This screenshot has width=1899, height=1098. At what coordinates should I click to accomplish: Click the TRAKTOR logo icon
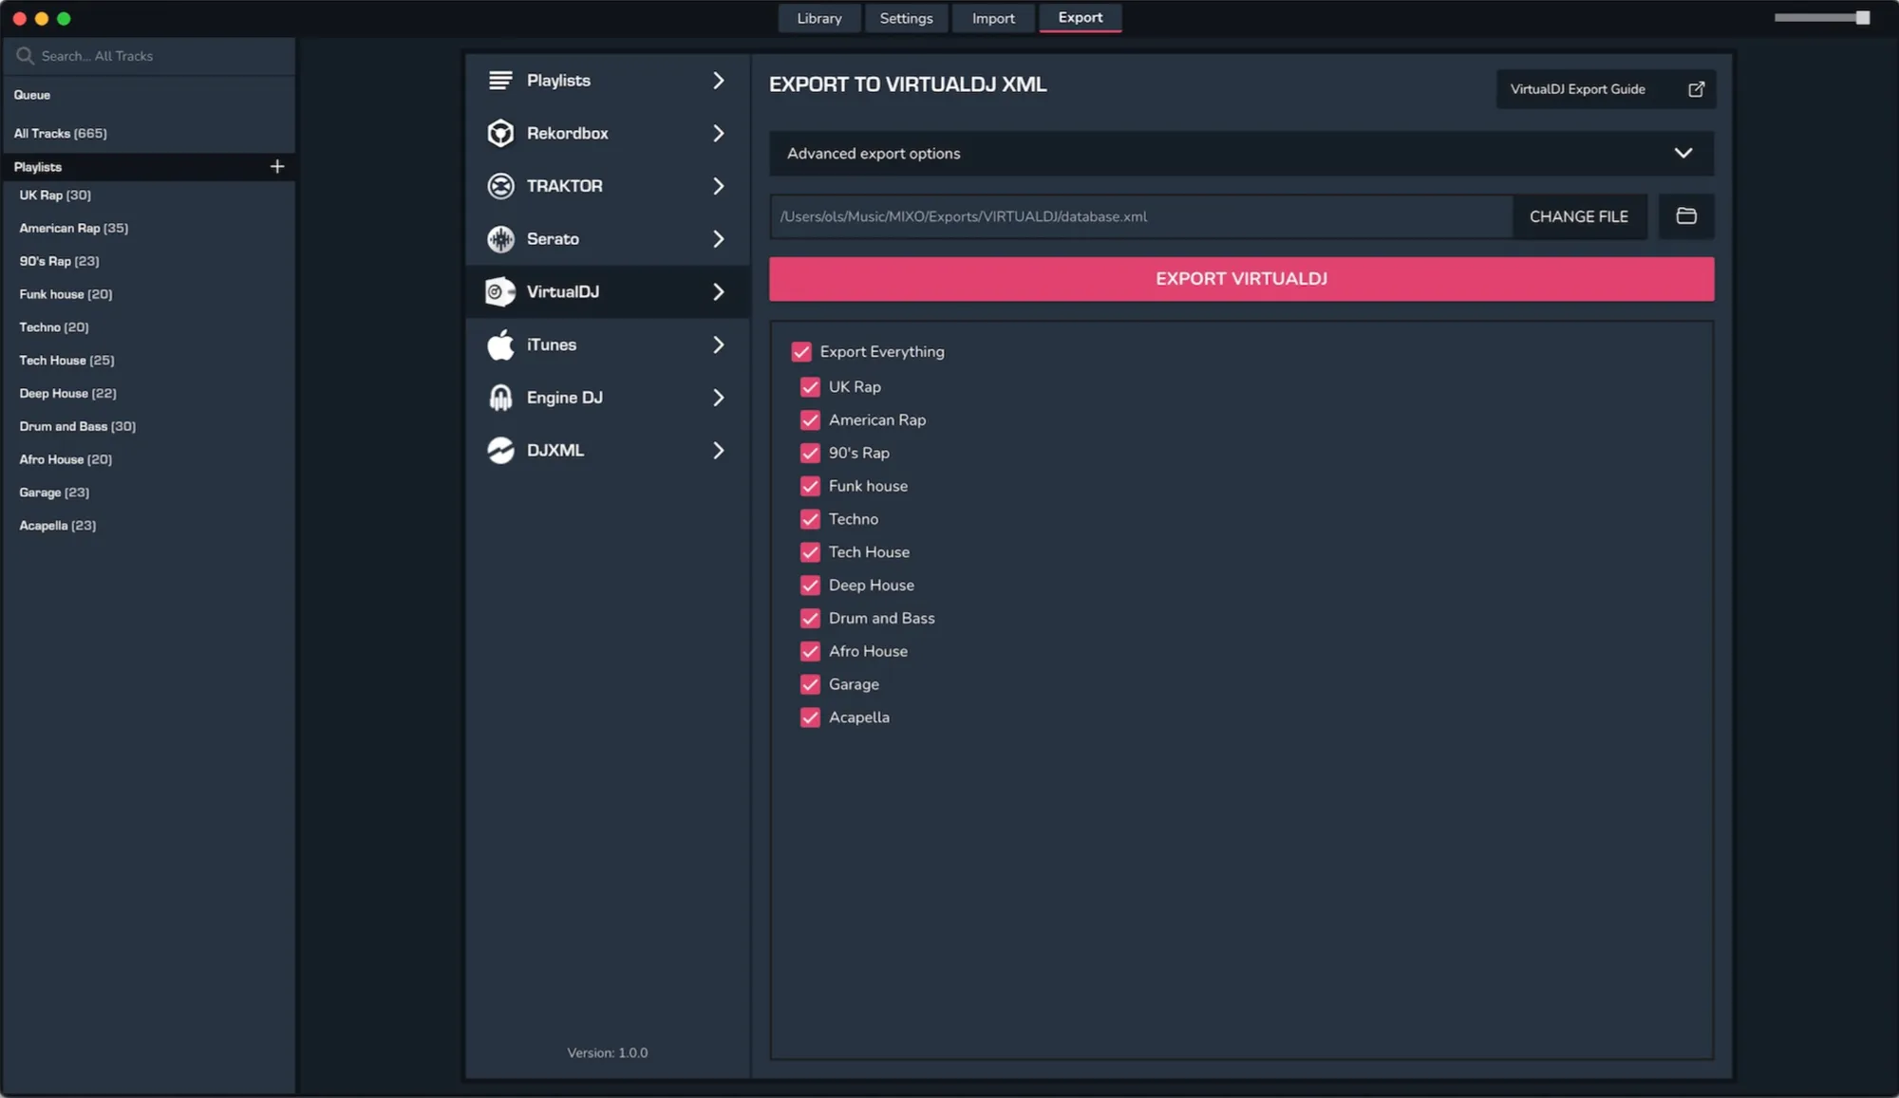[500, 186]
